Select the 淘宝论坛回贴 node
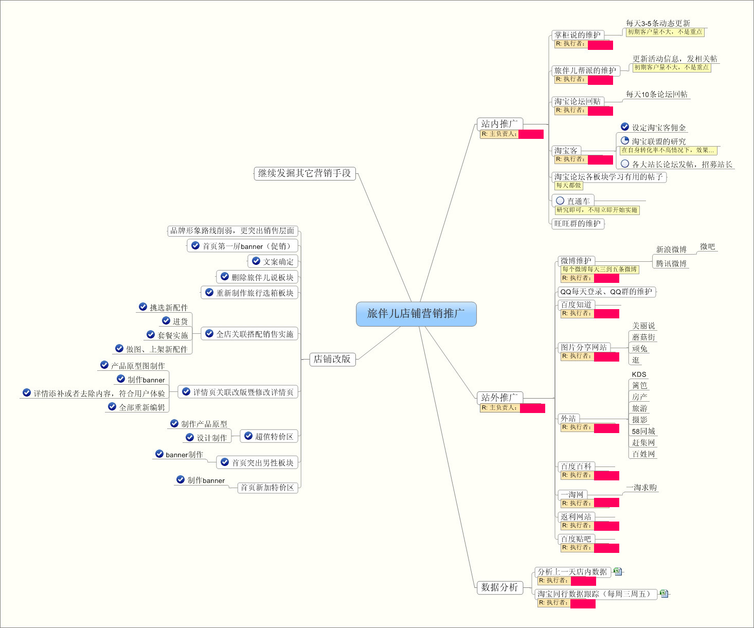Screen dimensions: 754x628 [578, 101]
